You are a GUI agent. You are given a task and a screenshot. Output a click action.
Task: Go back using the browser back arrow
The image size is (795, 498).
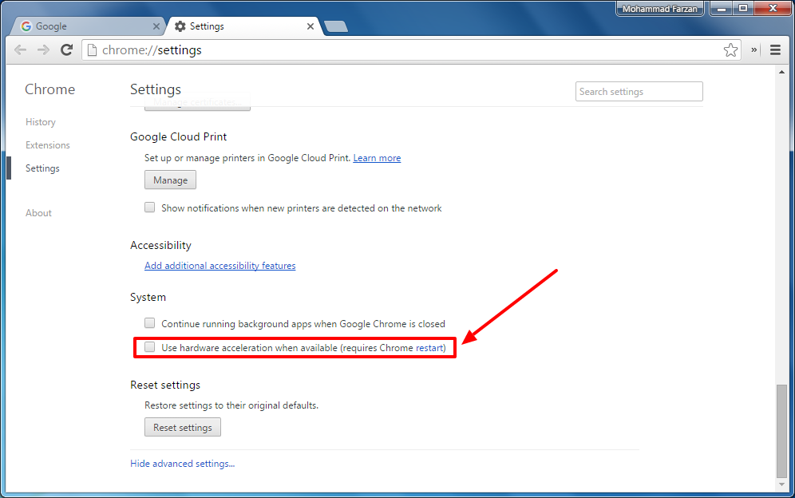20,49
